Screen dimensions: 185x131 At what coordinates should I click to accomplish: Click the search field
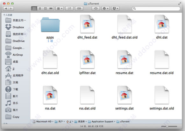(x=156, y=9)
